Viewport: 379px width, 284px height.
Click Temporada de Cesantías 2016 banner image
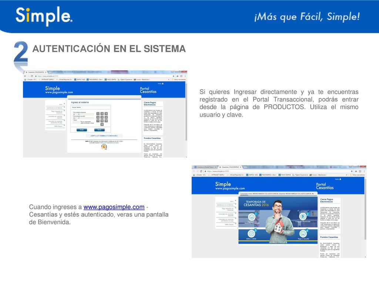pos(278,220)
